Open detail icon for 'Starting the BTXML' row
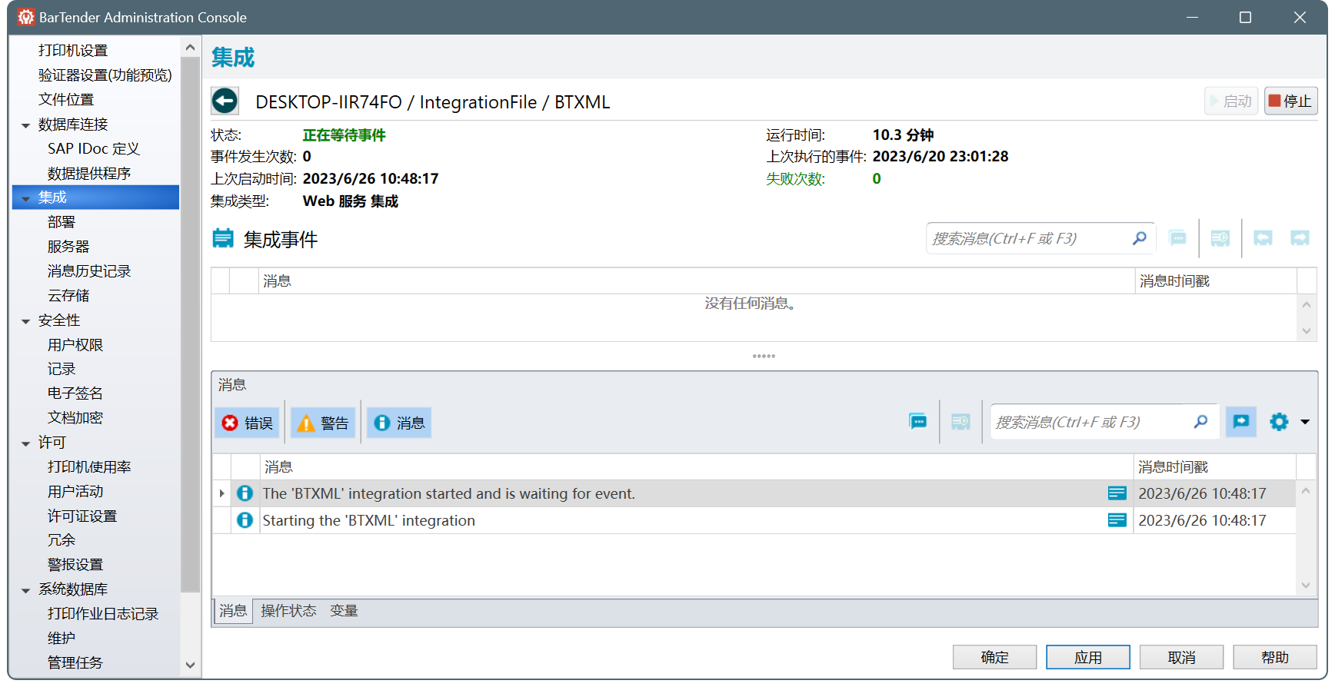 click(x=1117, y=520)
